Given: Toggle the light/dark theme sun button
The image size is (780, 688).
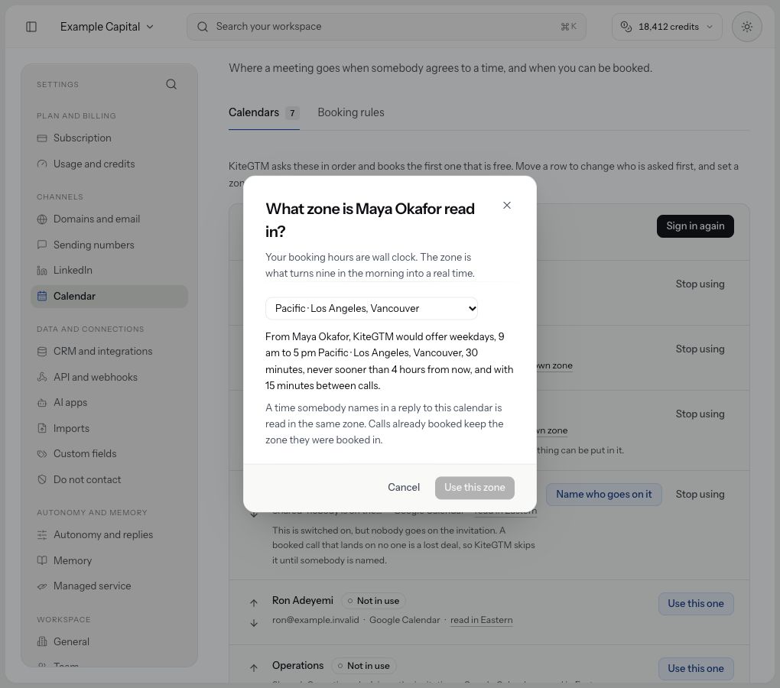Looking at the screenshot, I should point(746,27).
